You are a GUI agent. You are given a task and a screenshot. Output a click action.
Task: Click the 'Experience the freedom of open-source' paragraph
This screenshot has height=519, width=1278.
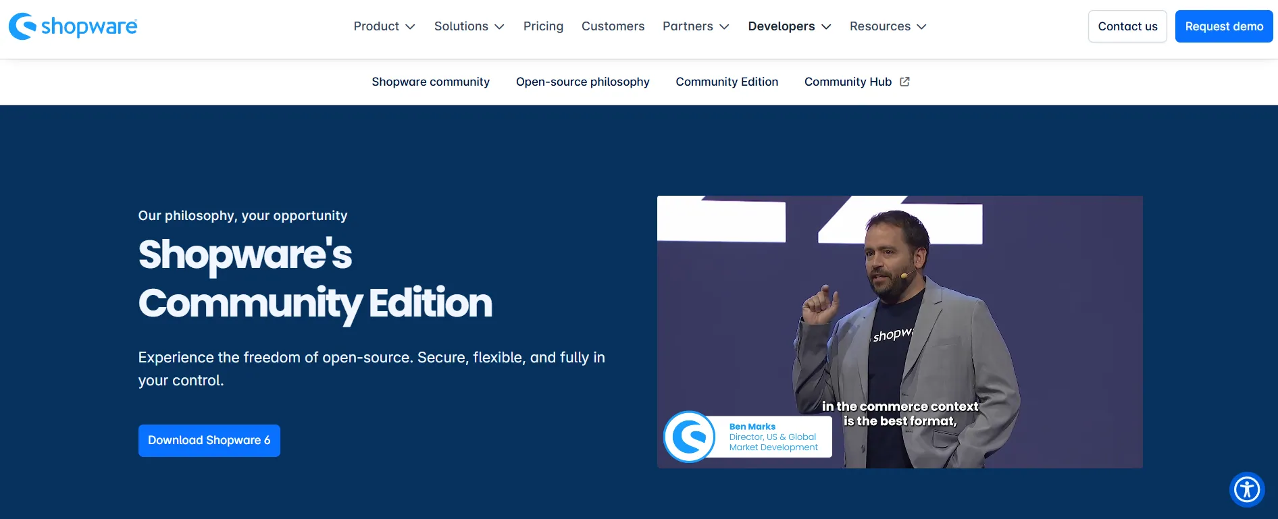point(372,368)
